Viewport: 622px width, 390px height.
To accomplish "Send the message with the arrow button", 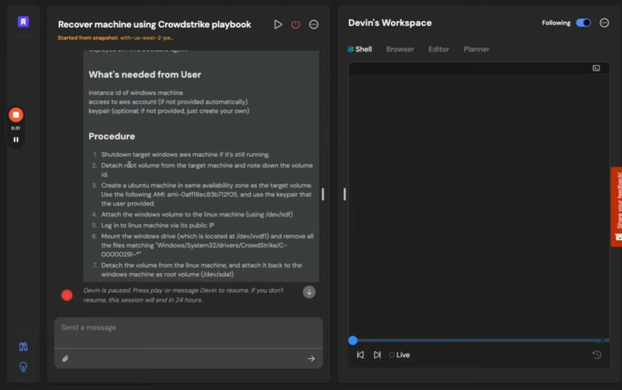I will 311,358.
